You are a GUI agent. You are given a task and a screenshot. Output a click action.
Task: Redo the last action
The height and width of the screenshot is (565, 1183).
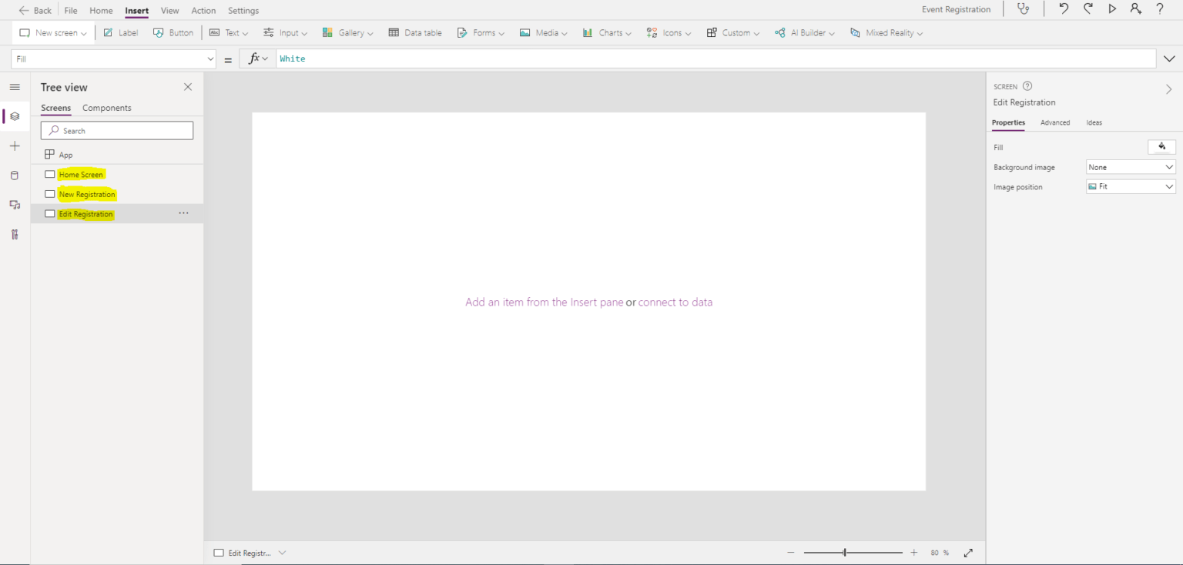tap(1087, 9)
